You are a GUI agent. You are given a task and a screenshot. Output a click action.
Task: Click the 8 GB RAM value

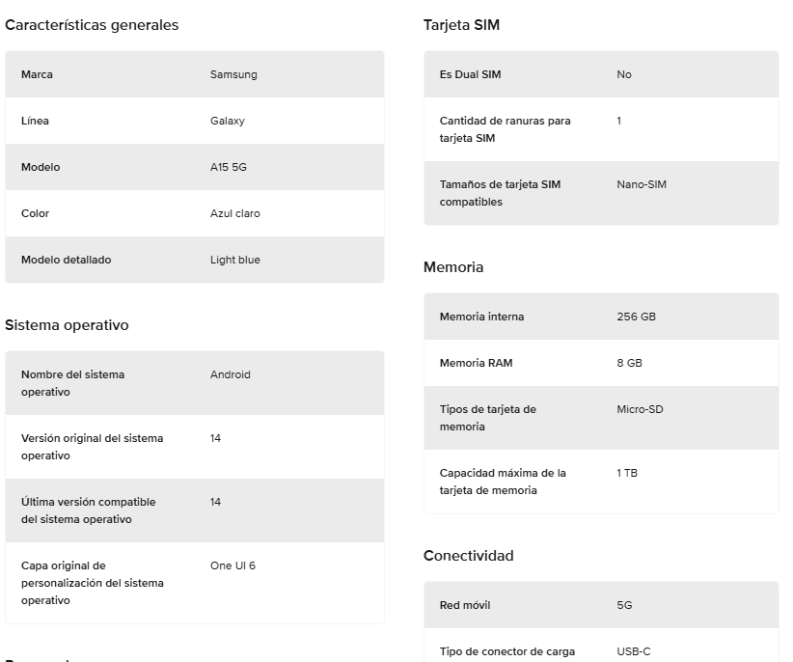pyautogui.click(x=629, y=363)
